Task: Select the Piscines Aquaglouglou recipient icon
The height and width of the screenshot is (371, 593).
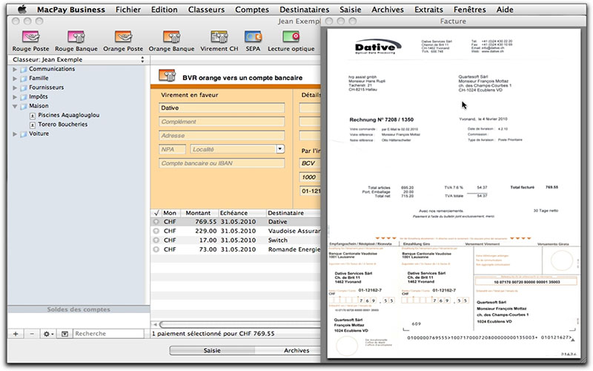Action: tap(33, 116)
